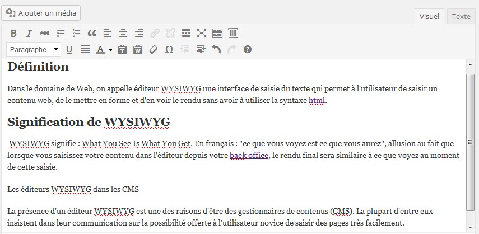Increase indent of paragraph
The image size is (479, 234).
point(201,49)
